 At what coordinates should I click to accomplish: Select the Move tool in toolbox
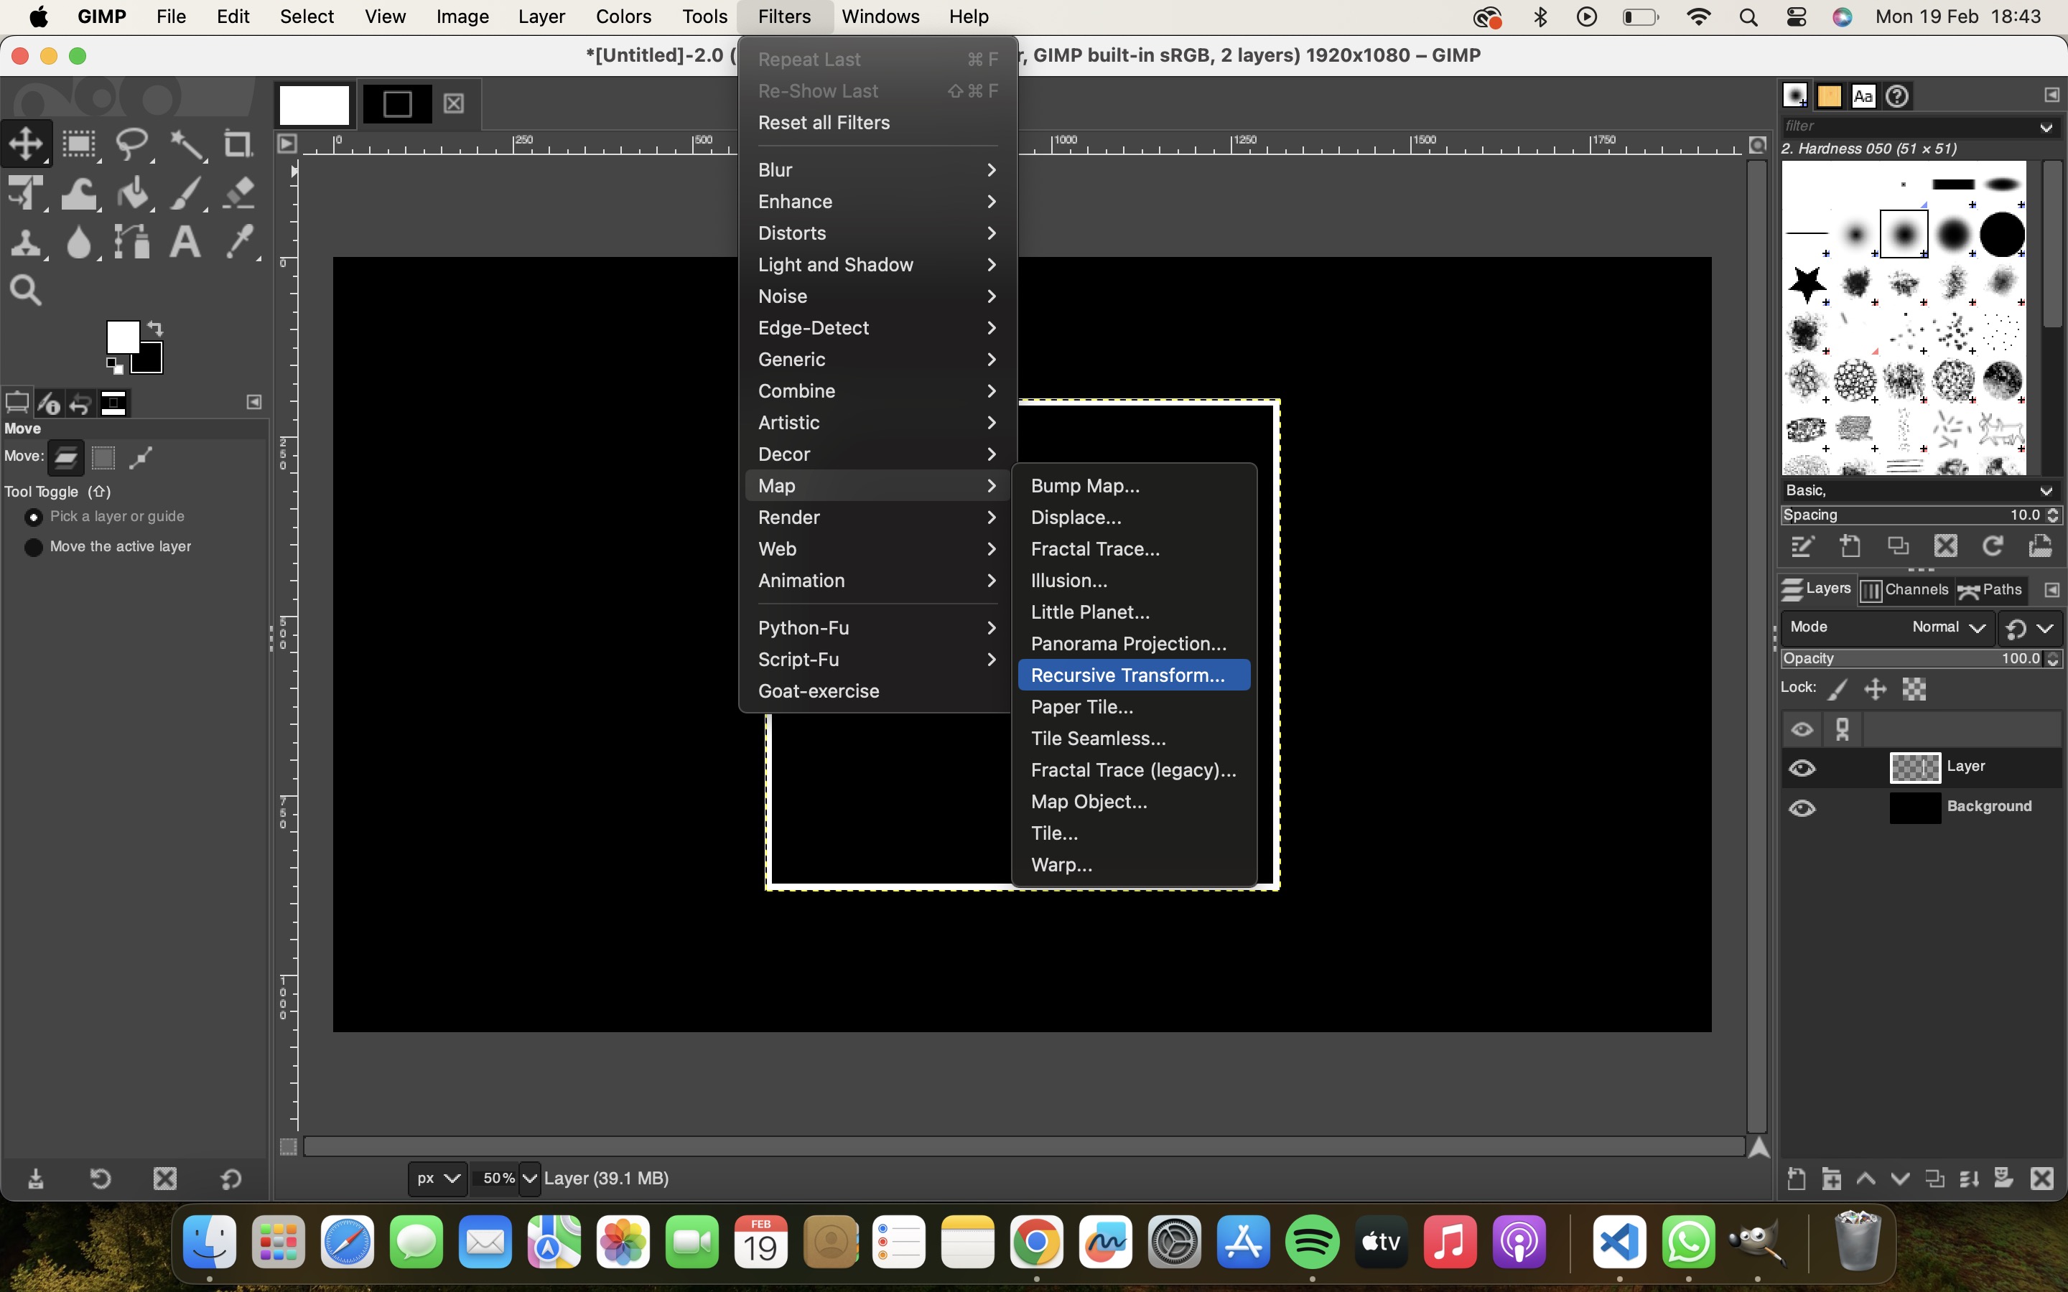[x=27, y=144]
